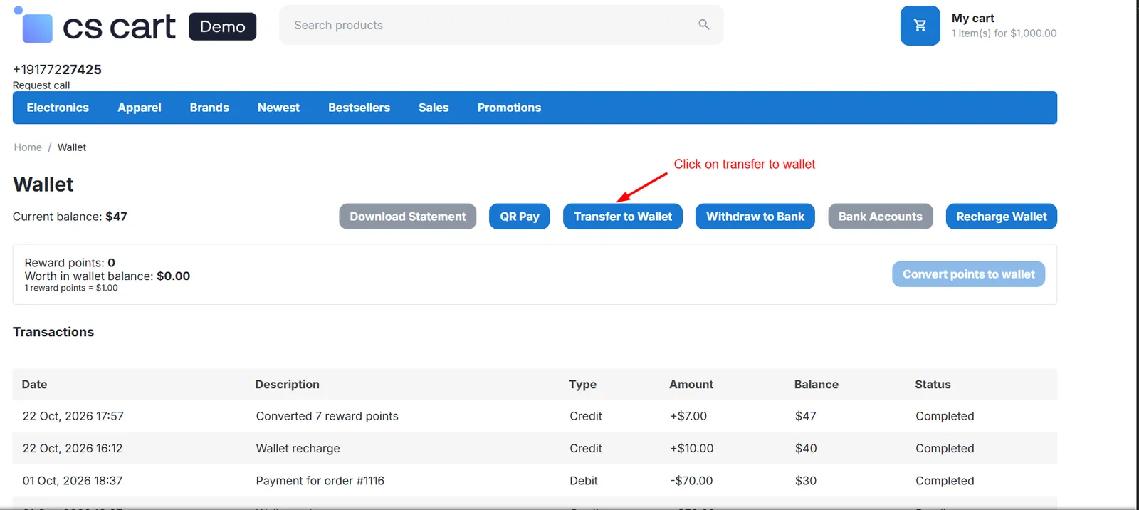The height and width of the screenshot is (510, 1139).
Task: Open the Newest menu item
Action: tap(278, 108)
